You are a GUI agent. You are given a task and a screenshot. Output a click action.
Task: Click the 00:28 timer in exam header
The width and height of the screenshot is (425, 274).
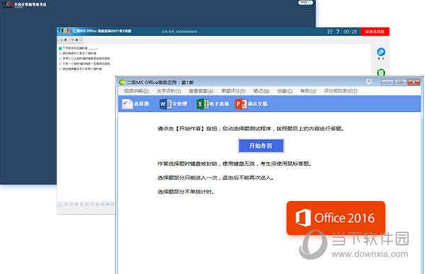click(350, 31)
